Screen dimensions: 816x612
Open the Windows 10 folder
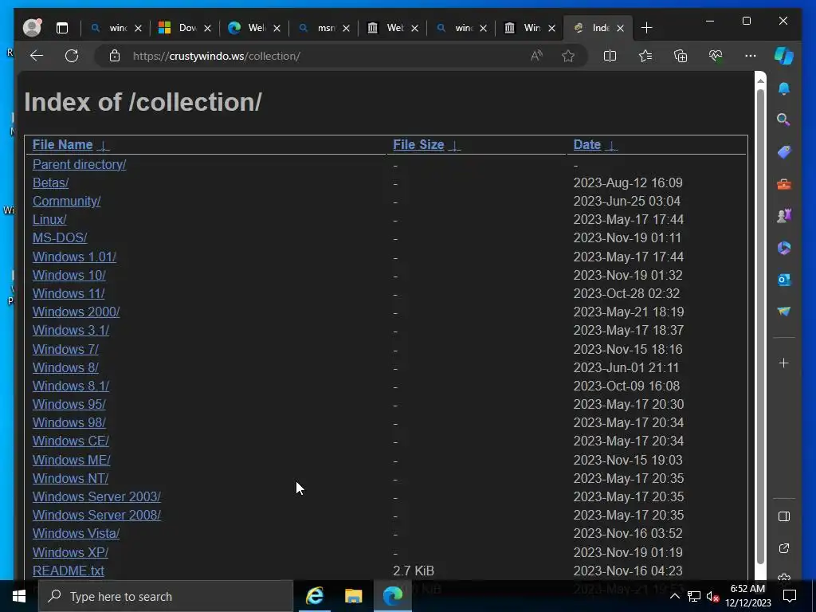click(69, 275)
